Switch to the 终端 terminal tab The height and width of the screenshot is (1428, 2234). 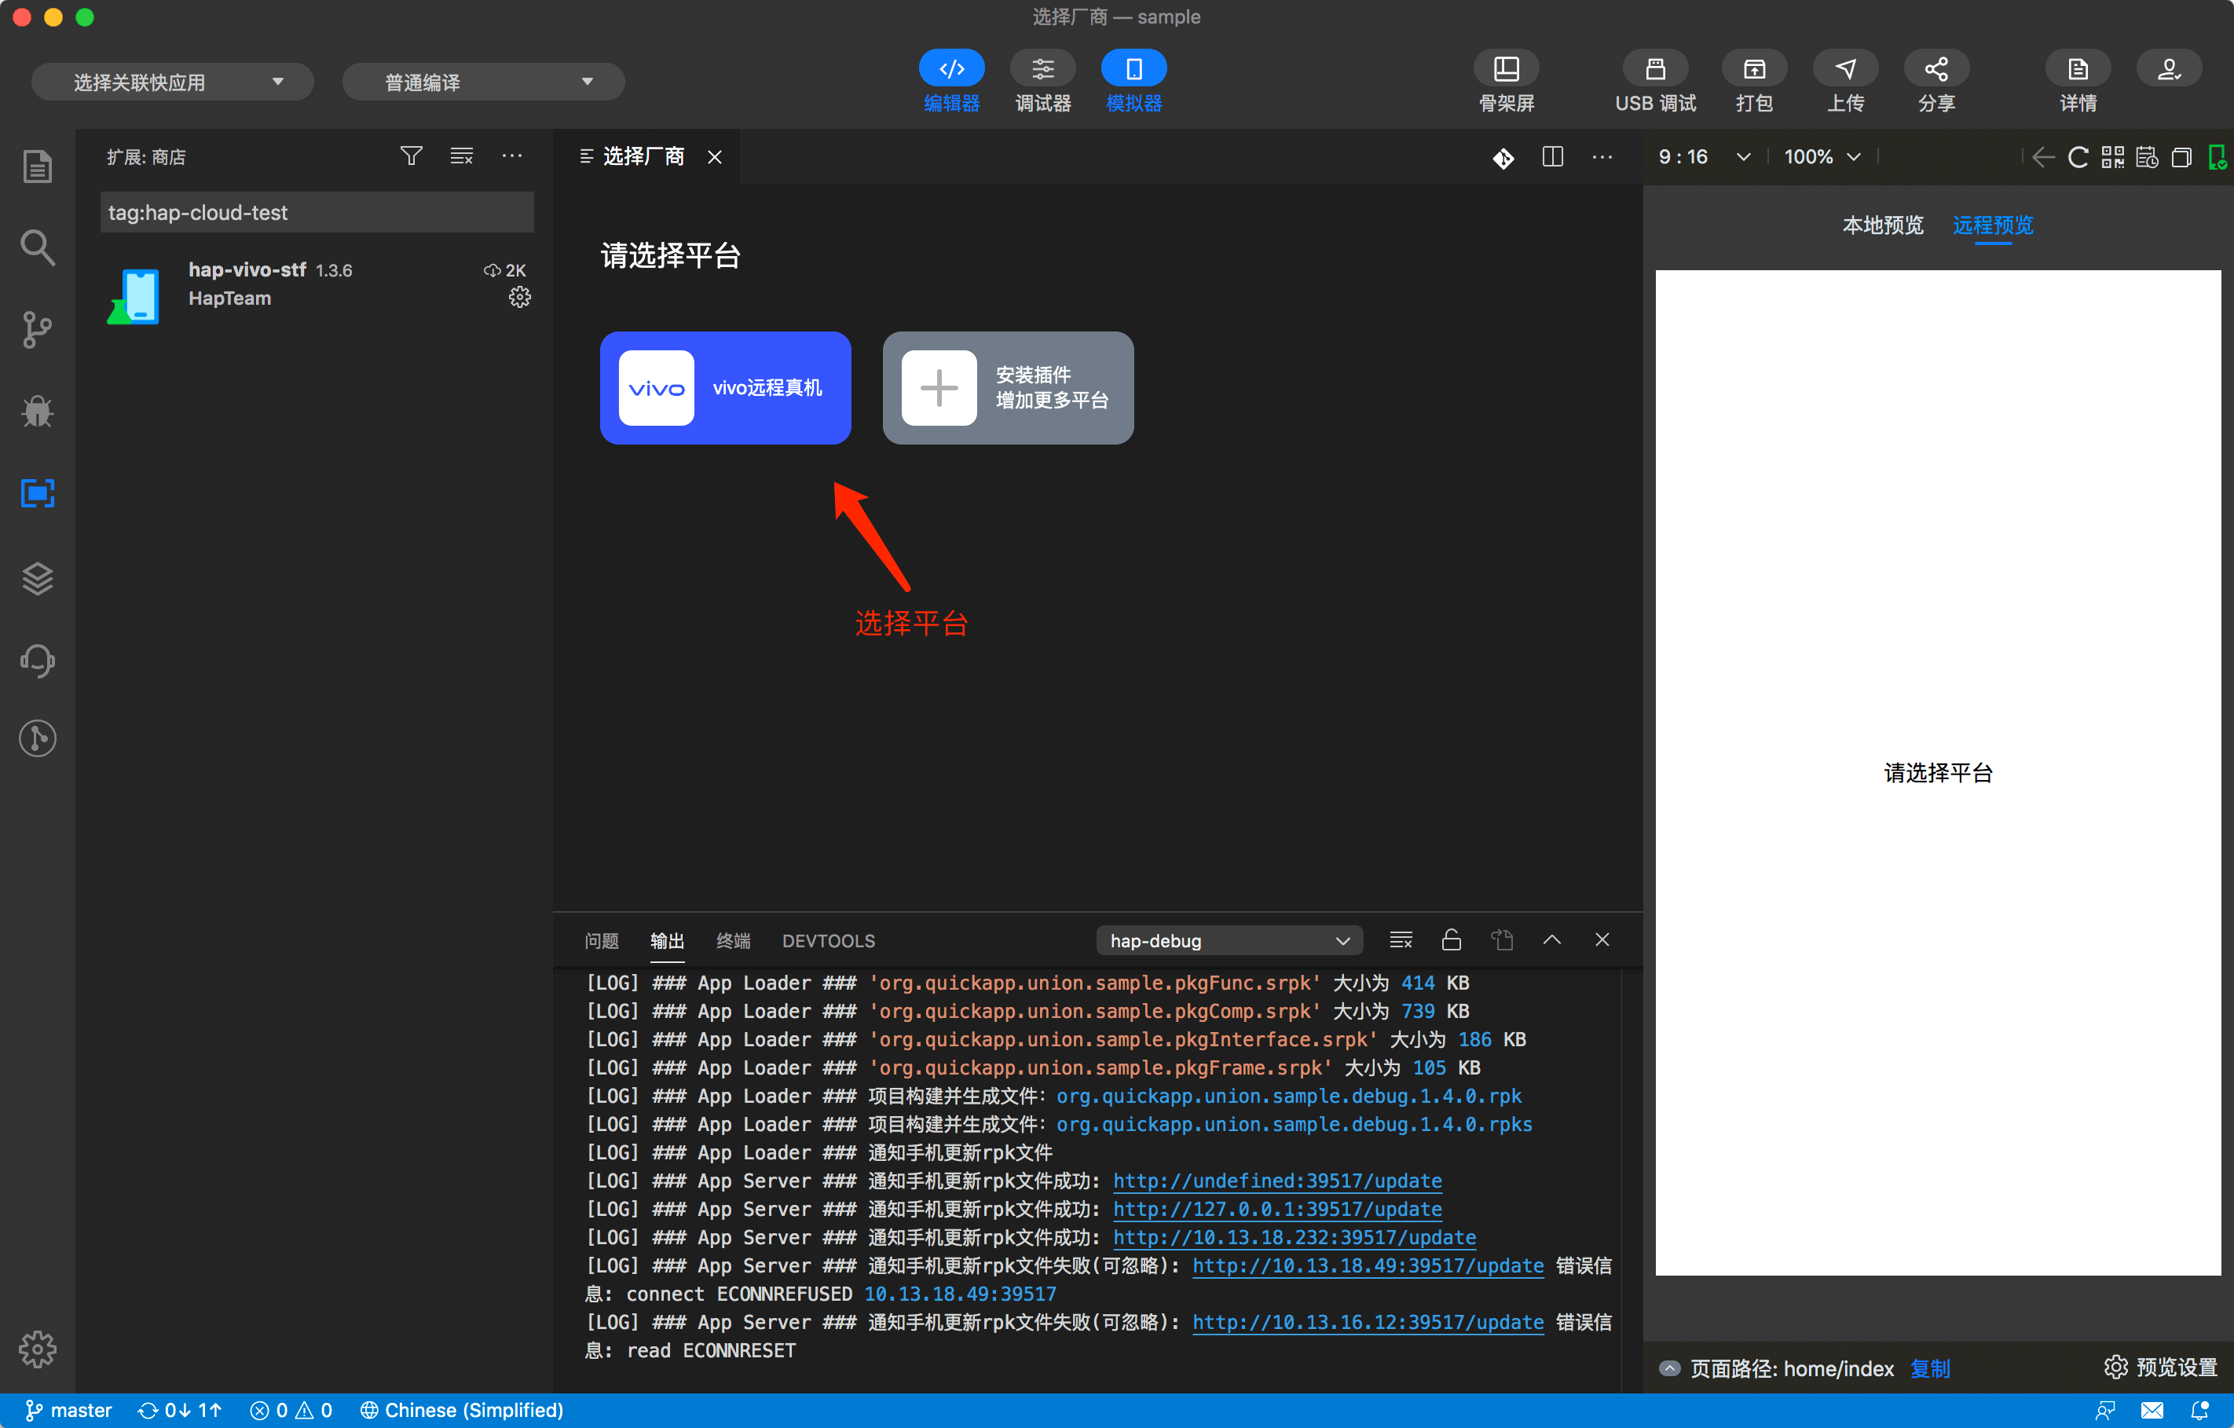click(732, 940)
